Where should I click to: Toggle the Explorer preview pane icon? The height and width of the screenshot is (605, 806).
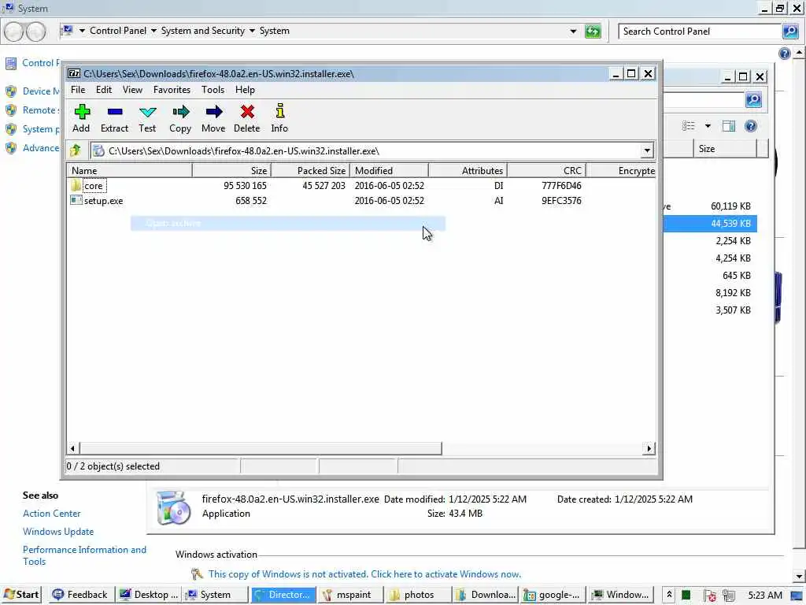[x=728, y=126]
